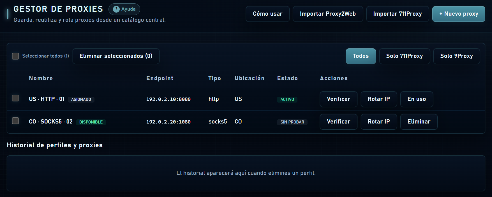Screen dimensions: 492x197
Task: Click the CO location cell
Action: pyautogui.click(x=238, y=122)
